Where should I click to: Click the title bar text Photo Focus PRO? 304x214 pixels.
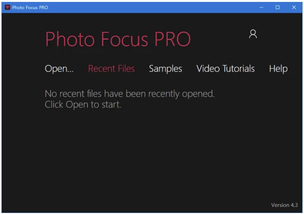[x=30, y=7]
